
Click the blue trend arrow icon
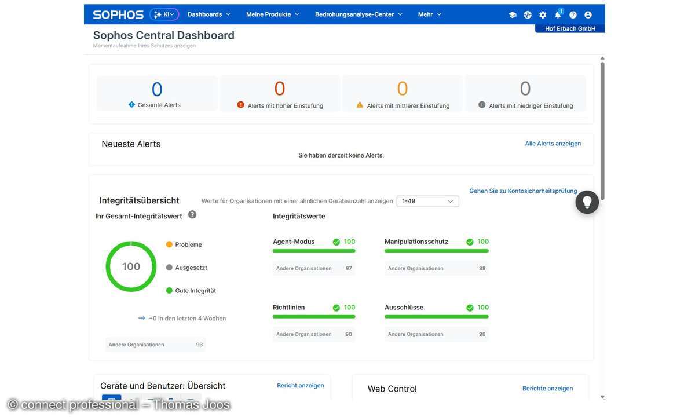point(141,318)
